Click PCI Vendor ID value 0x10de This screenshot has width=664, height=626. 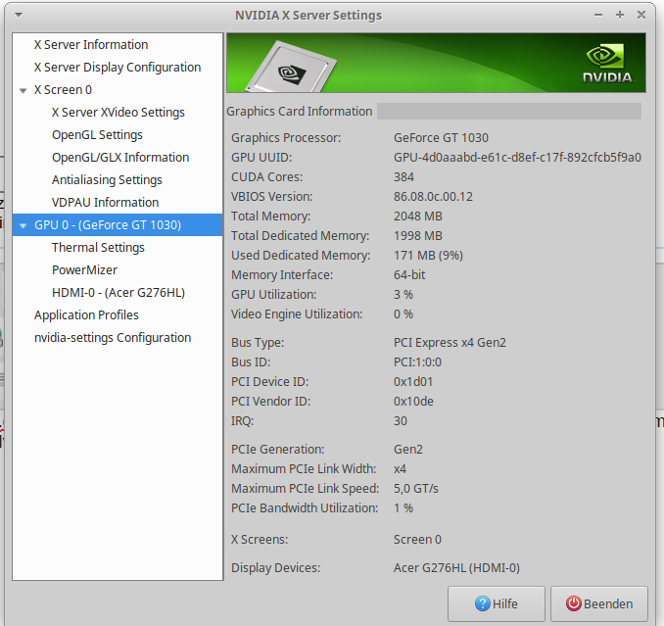[413, 401]
